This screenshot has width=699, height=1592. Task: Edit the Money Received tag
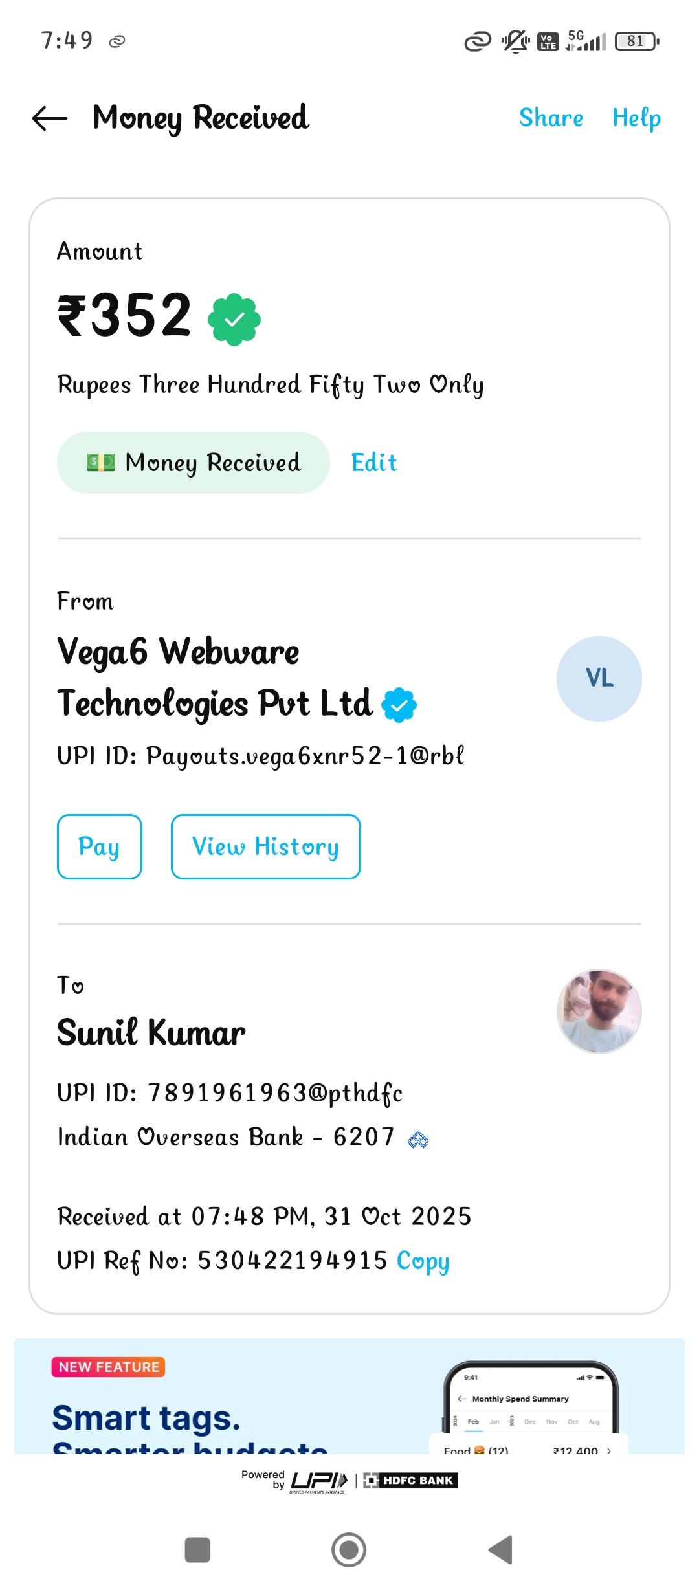click(374, 463)
